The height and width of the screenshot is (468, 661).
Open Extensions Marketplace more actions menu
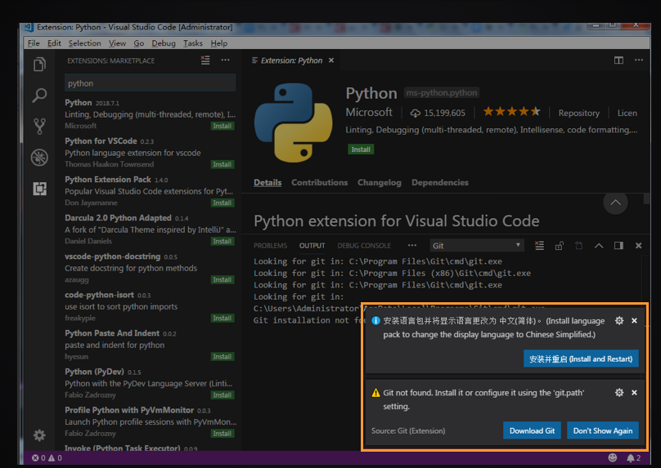pyautogui.click(x=226, y=60)
